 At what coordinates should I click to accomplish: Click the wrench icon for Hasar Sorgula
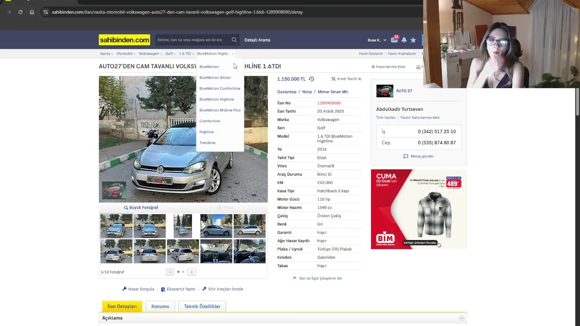click(x=125, y=289)
